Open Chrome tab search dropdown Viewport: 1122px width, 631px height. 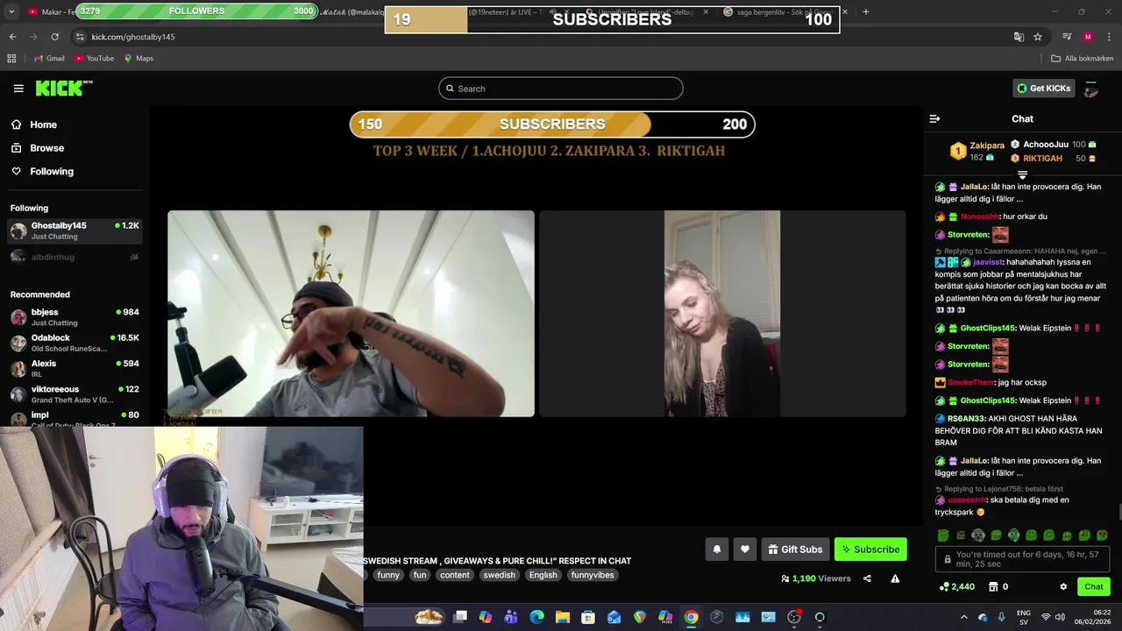click(x=11, y=11)
